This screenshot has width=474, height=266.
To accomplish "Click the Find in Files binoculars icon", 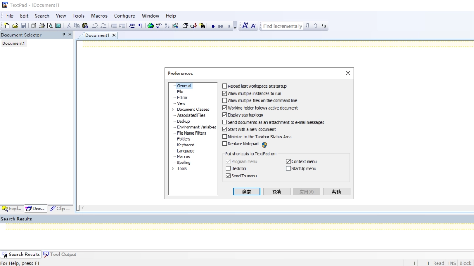I will [202, 26].
